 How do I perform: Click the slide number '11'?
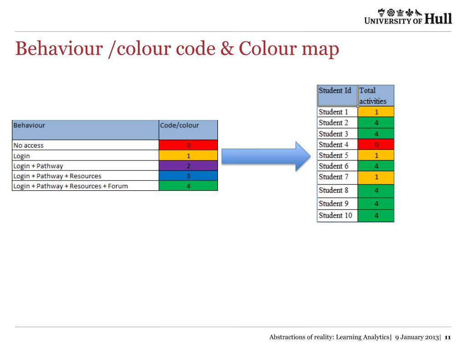click(448, 338)
